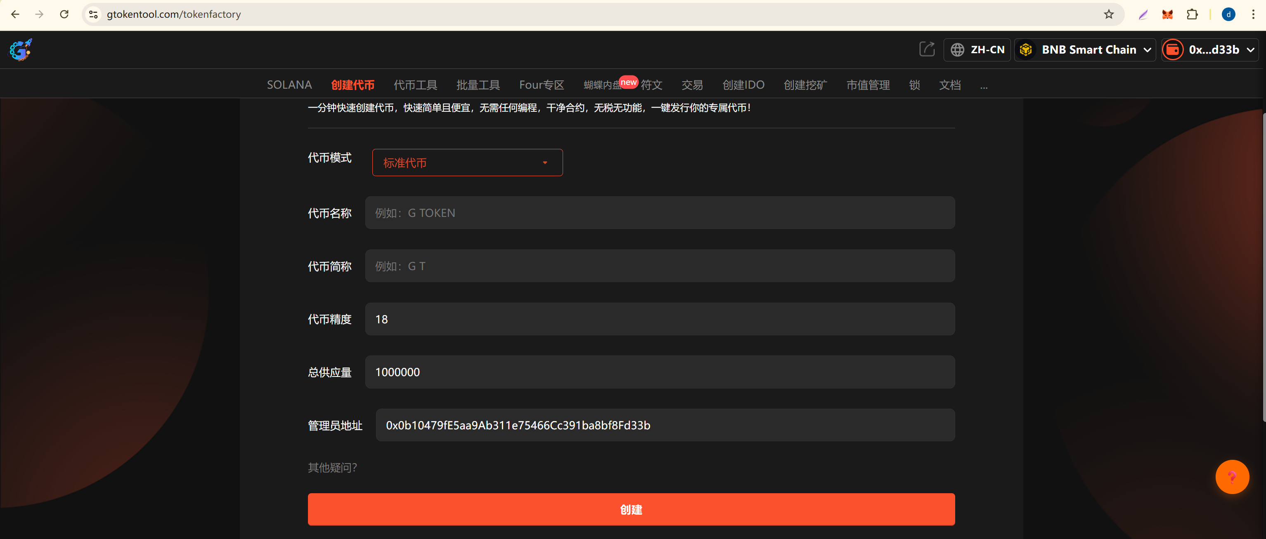Open the Extensions puzzle menu
Image resolution: width=1266 pixels, height=539 pixels.
tap(1192, 14)
